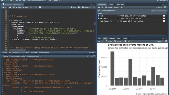Search in Environment search box
This screenshot has width=169, height=95.
point(159,11)
